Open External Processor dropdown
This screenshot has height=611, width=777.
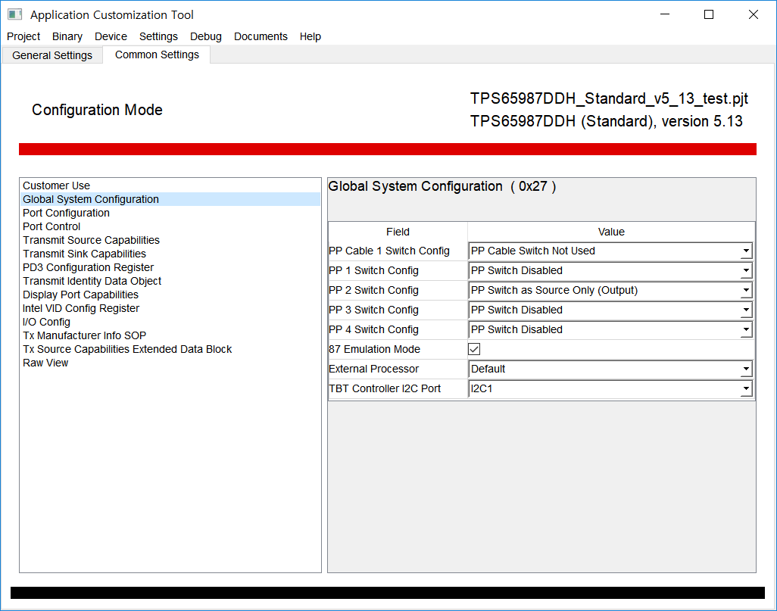tap(610, 369)
